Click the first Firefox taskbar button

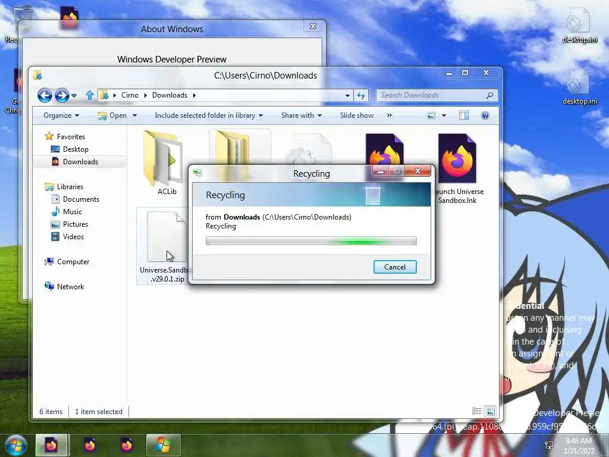pyautogui.click(x=52, y=445)
